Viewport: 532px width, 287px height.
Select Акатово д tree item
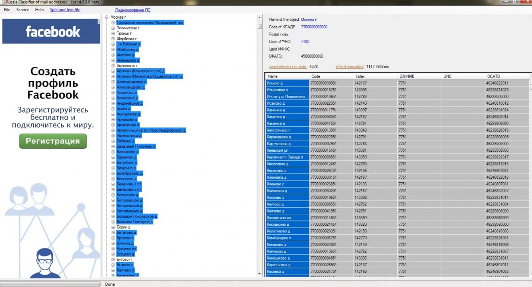pyautogui.click(x=125, y=55)
